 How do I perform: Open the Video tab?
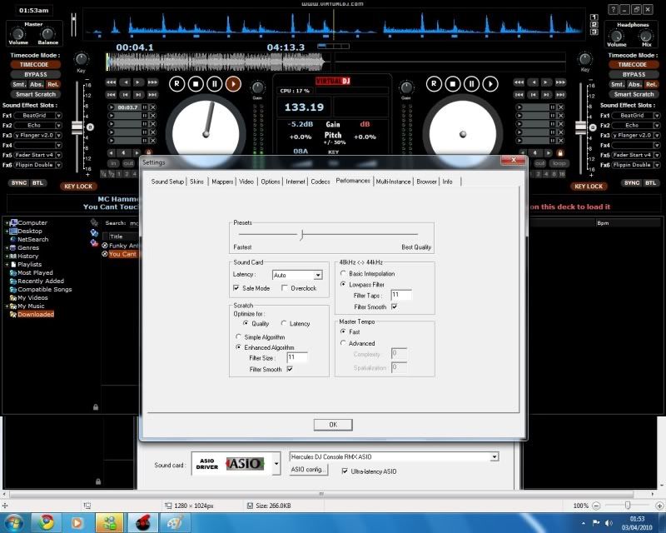coord(246,182)
